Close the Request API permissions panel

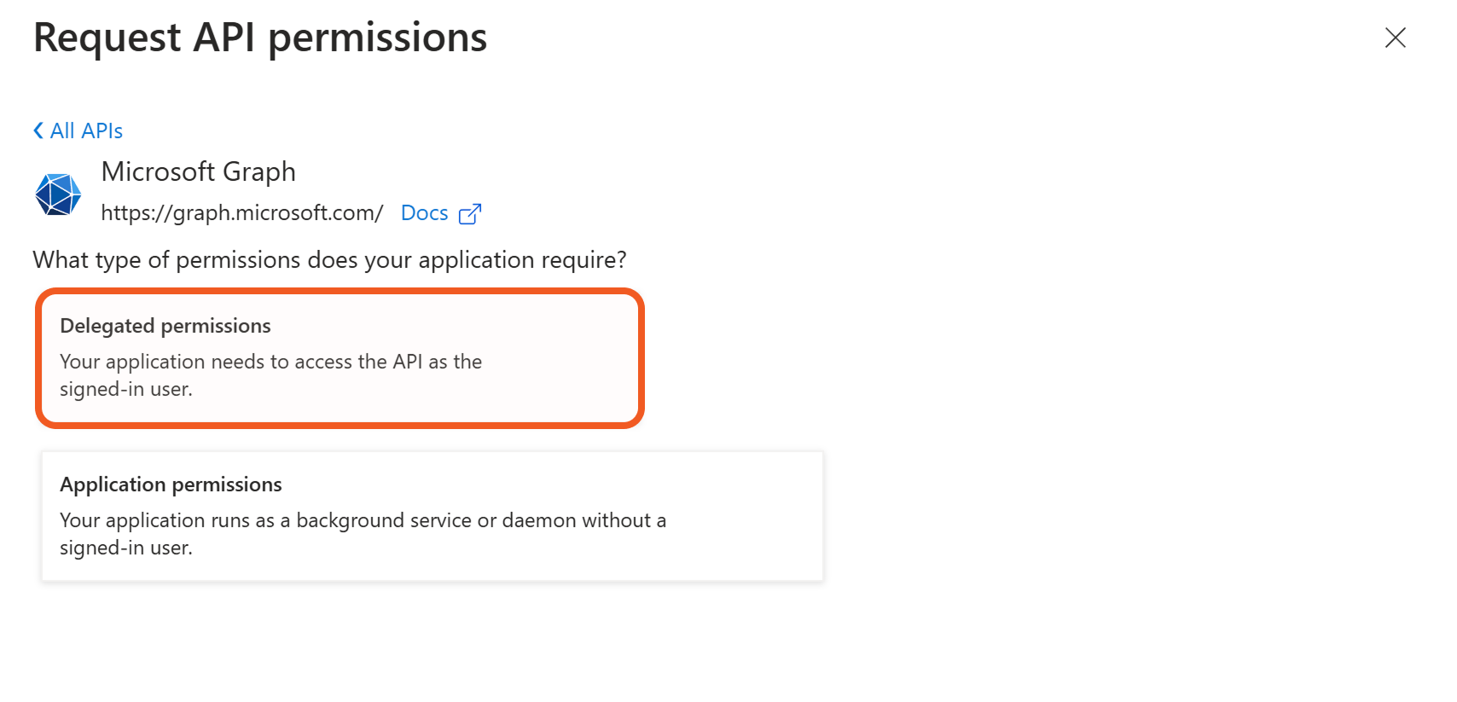tap(1395, 38)
